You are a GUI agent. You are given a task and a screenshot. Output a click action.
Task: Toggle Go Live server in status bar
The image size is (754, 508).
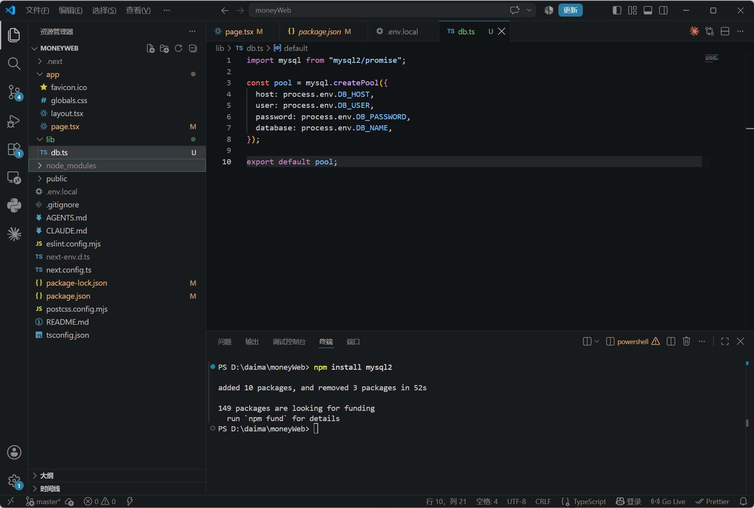coord(668,501)
